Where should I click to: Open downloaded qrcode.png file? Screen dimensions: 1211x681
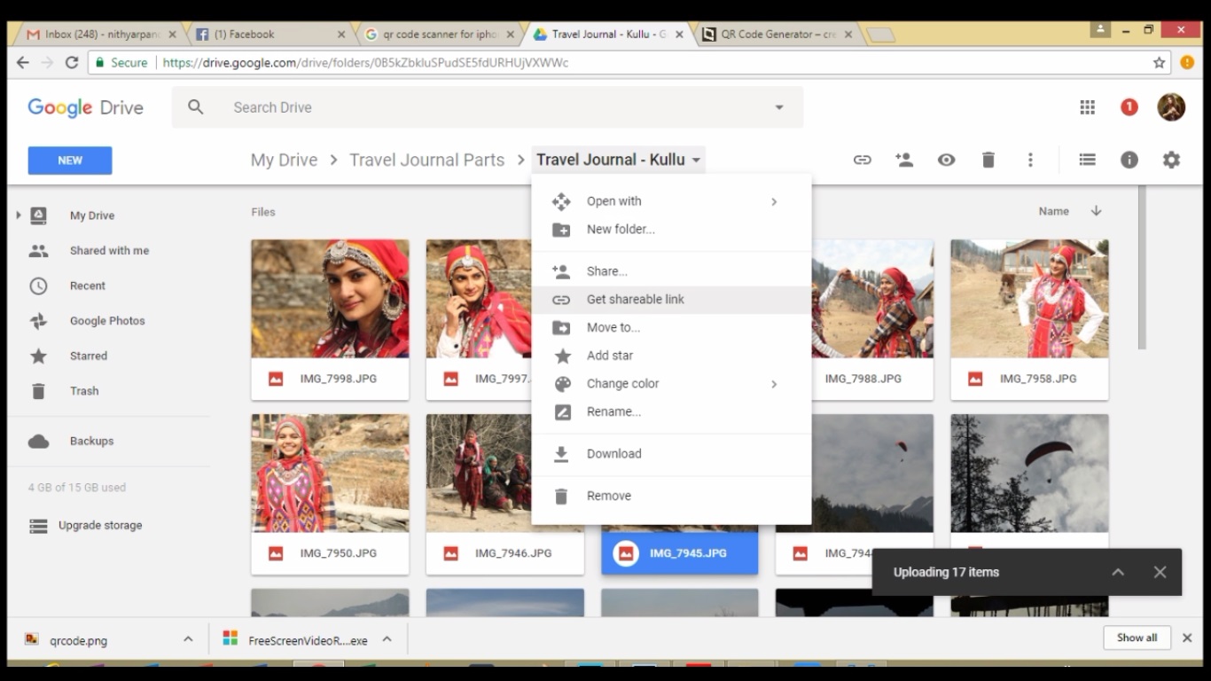[x=78, y=640]
